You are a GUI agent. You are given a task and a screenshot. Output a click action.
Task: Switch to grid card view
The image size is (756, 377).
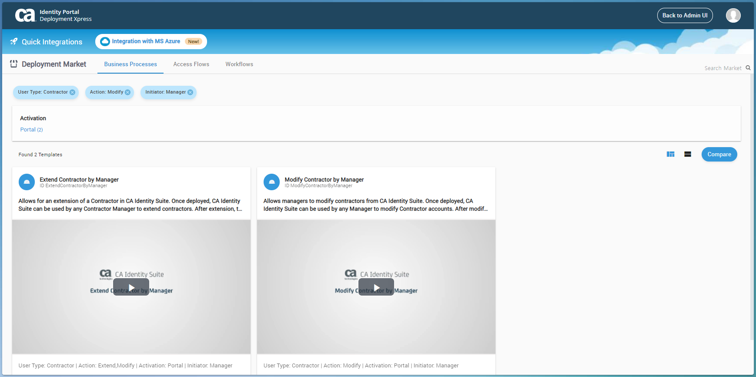[670, 154]
